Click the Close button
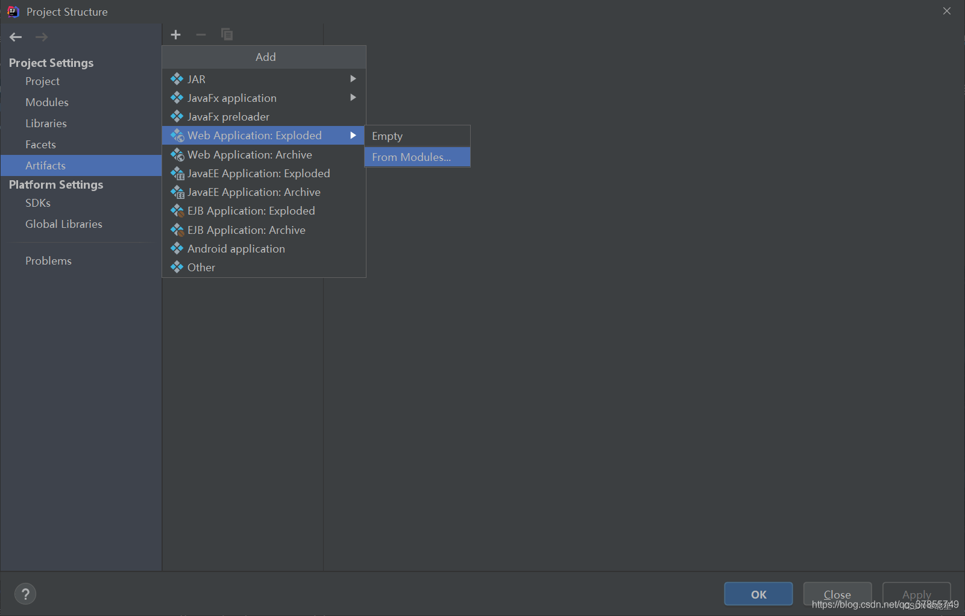Viewport: 965px width, 616px height. [x=837, y=594]
